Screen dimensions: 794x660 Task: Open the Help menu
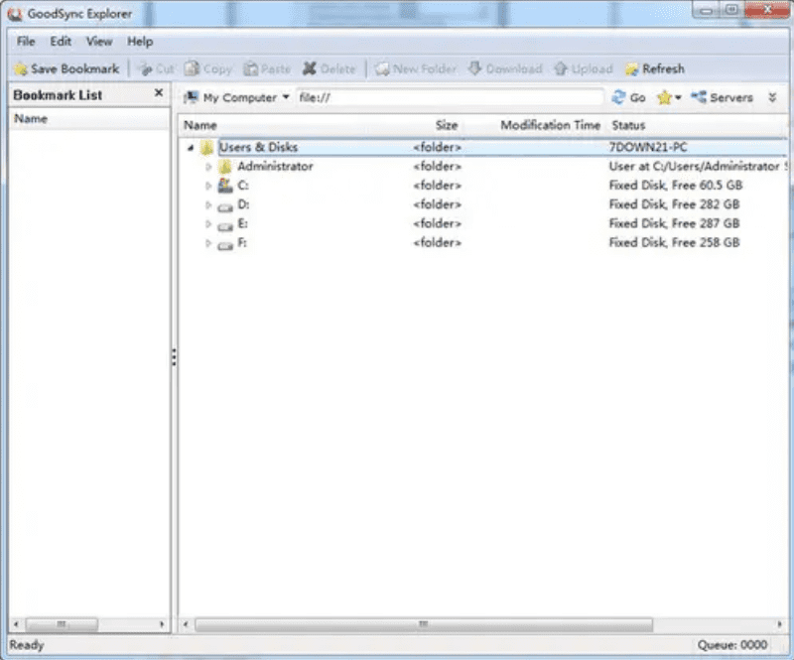point(140,42)
